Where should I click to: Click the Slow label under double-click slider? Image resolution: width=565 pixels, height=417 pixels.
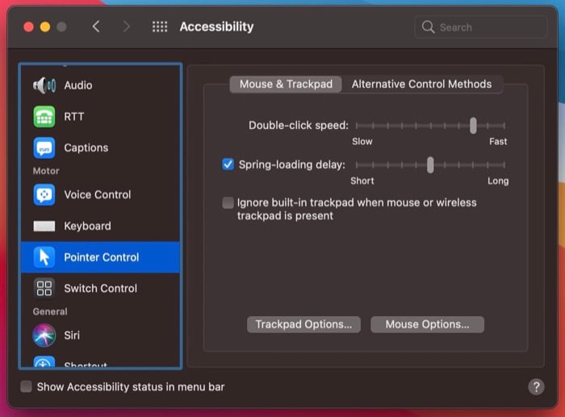click(362, 141)
